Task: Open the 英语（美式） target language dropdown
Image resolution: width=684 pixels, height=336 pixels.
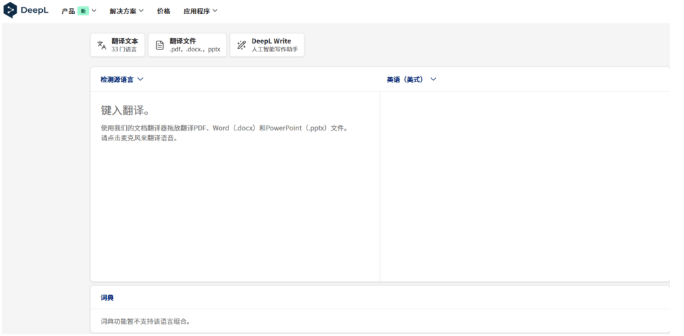Action: pos(411,79)
